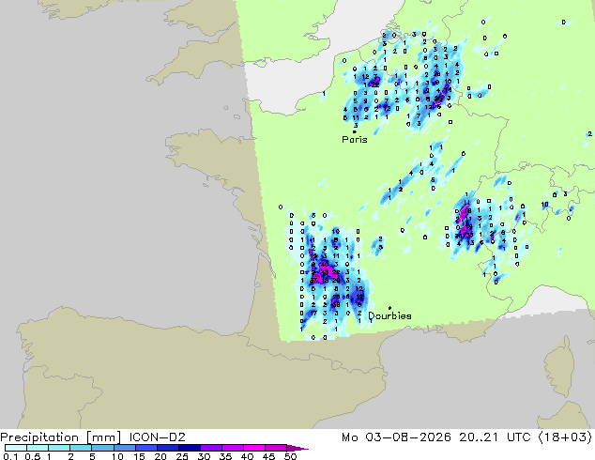Click the "(18+03)" forecast run text
This screenshot has width=595, height=460.
[x=565, y=437]
